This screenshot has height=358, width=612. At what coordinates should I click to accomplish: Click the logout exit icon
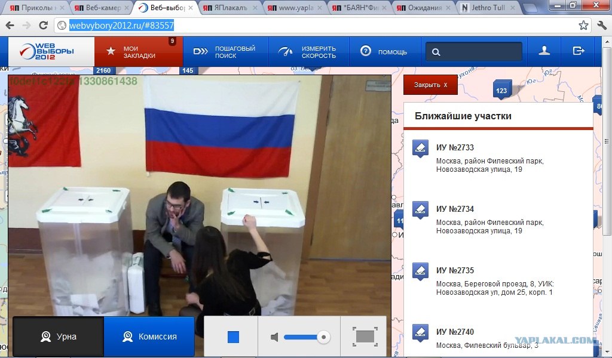click(x=578, y=51)
